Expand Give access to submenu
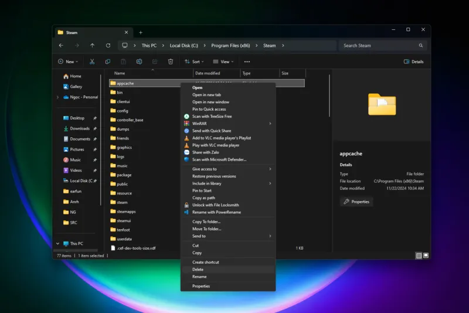This screenshot has width=469, height=313. [228, 169]
